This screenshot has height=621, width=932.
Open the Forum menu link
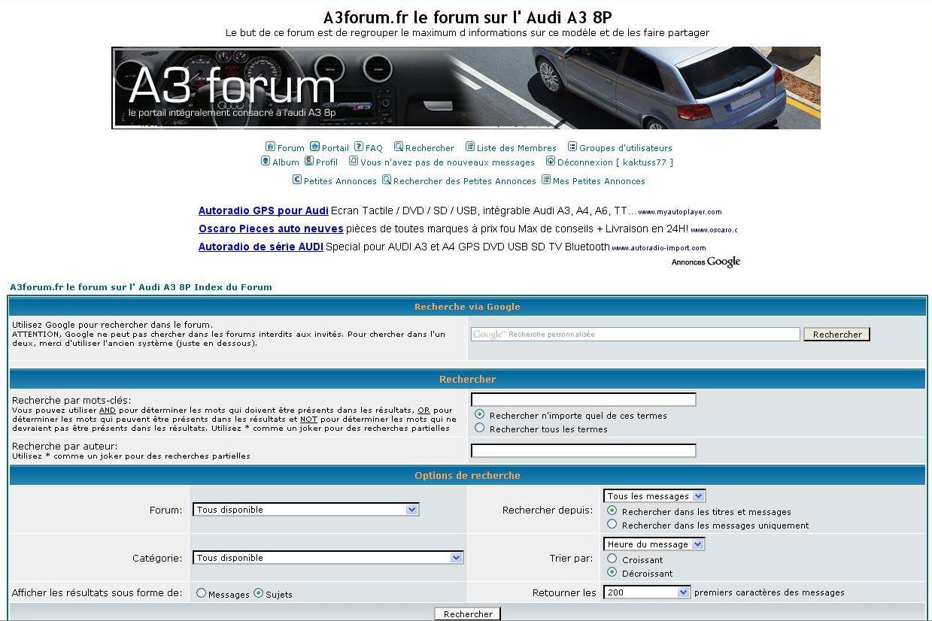tap(291, 148)
